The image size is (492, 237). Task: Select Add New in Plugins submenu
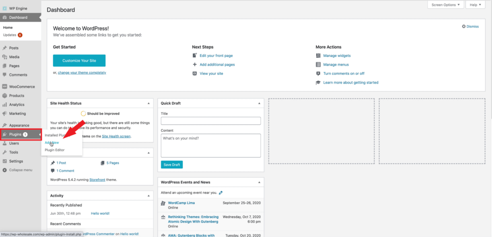pyautogui.click(x=52, y=143)
